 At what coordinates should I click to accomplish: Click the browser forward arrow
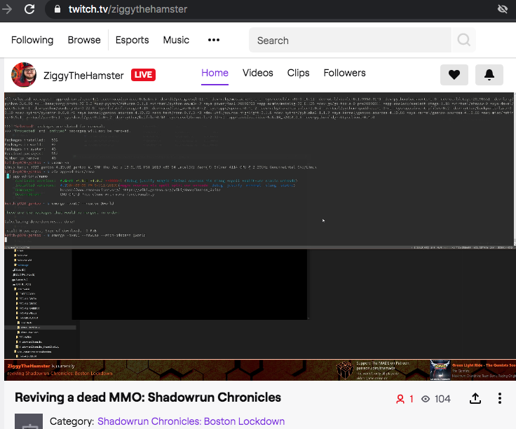(6, 9)
